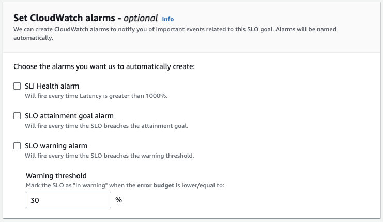Click the "Choose the alarms you want" prompt

(103, 67)
